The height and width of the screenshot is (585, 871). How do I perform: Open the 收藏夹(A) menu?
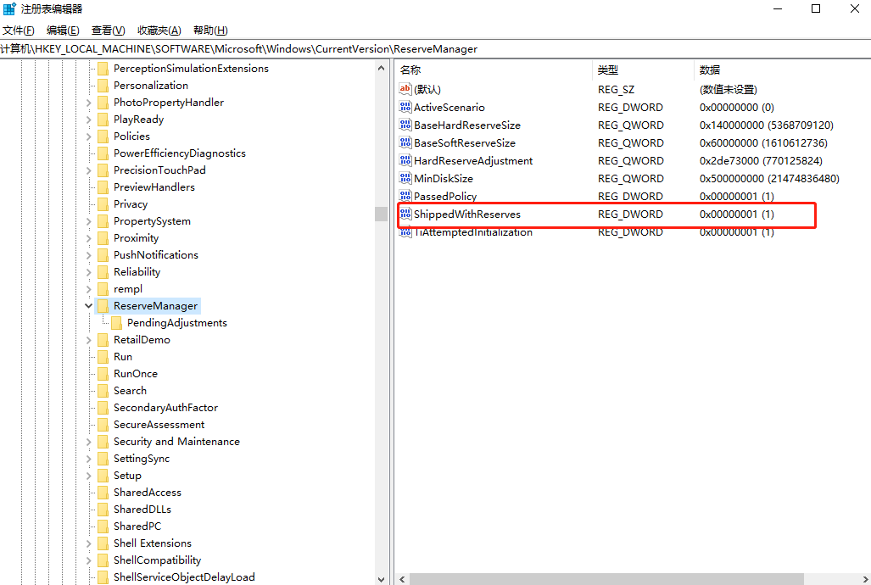coord(159,30)
